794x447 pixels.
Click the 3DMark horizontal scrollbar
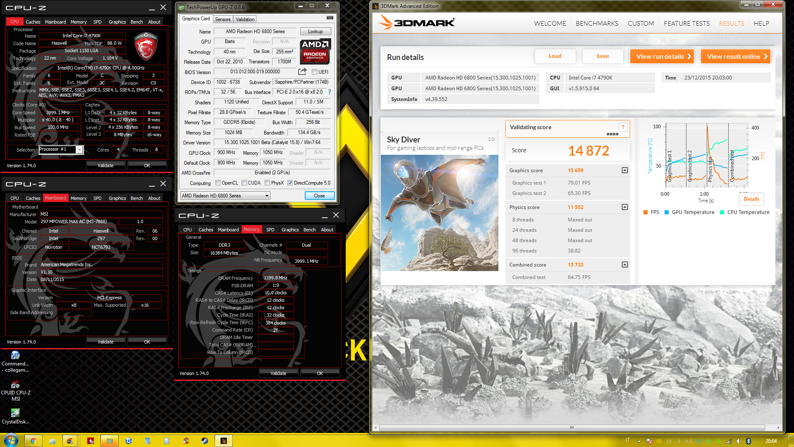point(572,428)
